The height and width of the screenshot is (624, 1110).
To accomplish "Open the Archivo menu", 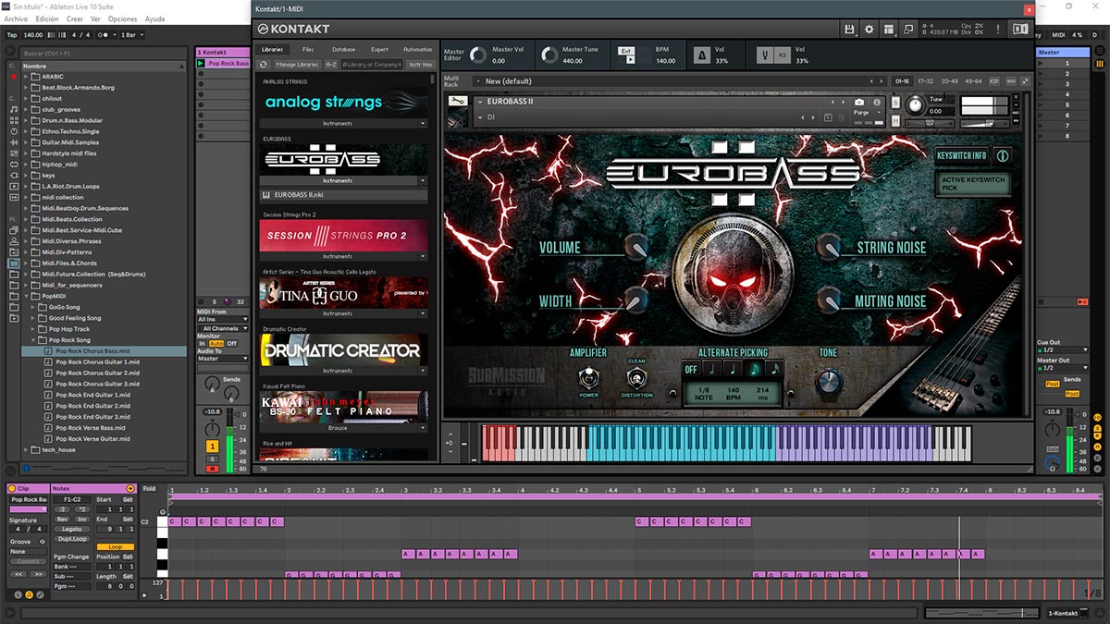I will pyautogui.click(x=16, y=18).
